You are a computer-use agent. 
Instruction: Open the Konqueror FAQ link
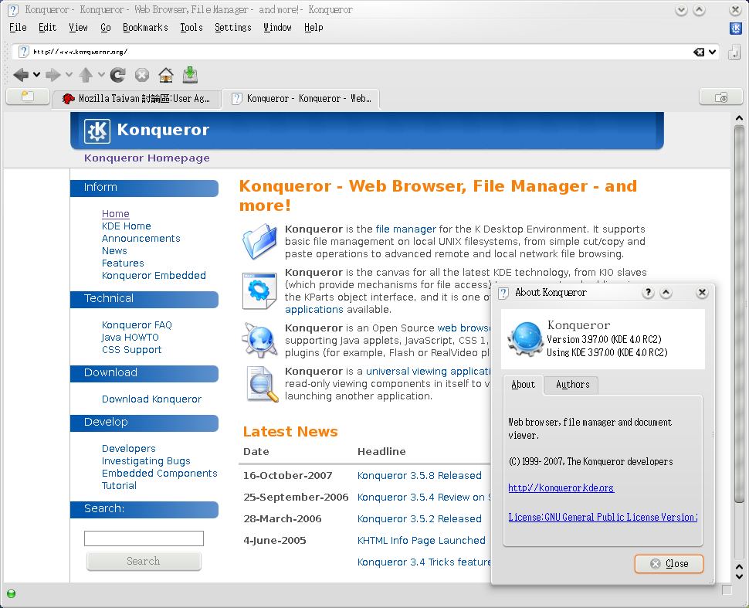(137, 325)
